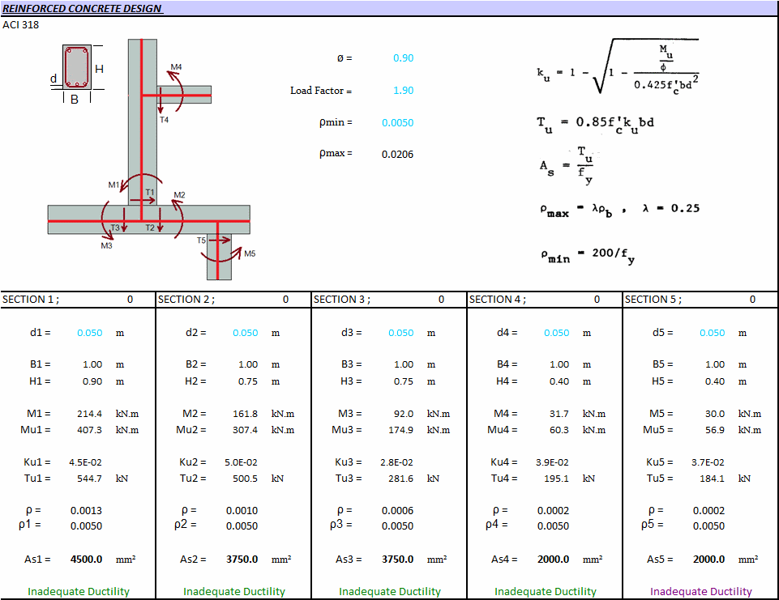
Task: Click the H1 value 0.90
Action: pos(92,381)
